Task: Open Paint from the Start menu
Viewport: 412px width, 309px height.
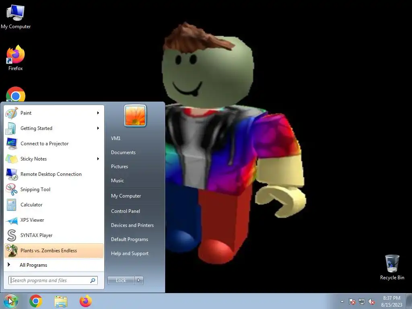Action: [x=54, y=113]
